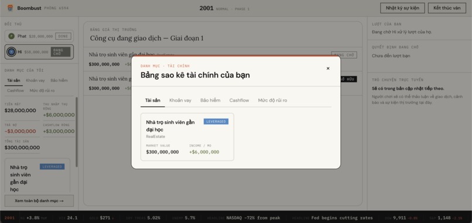Click the sidebar total assets $300,000,000
Screen dimensions: 472x223
[x=22, y=147]
